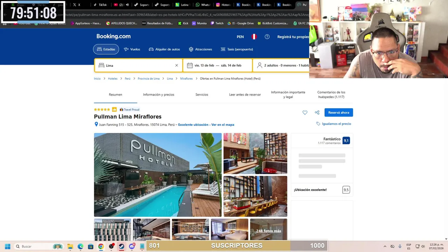Open the AppSorteos bookmark
448x252 pixels.
click(x=86, y=23)
